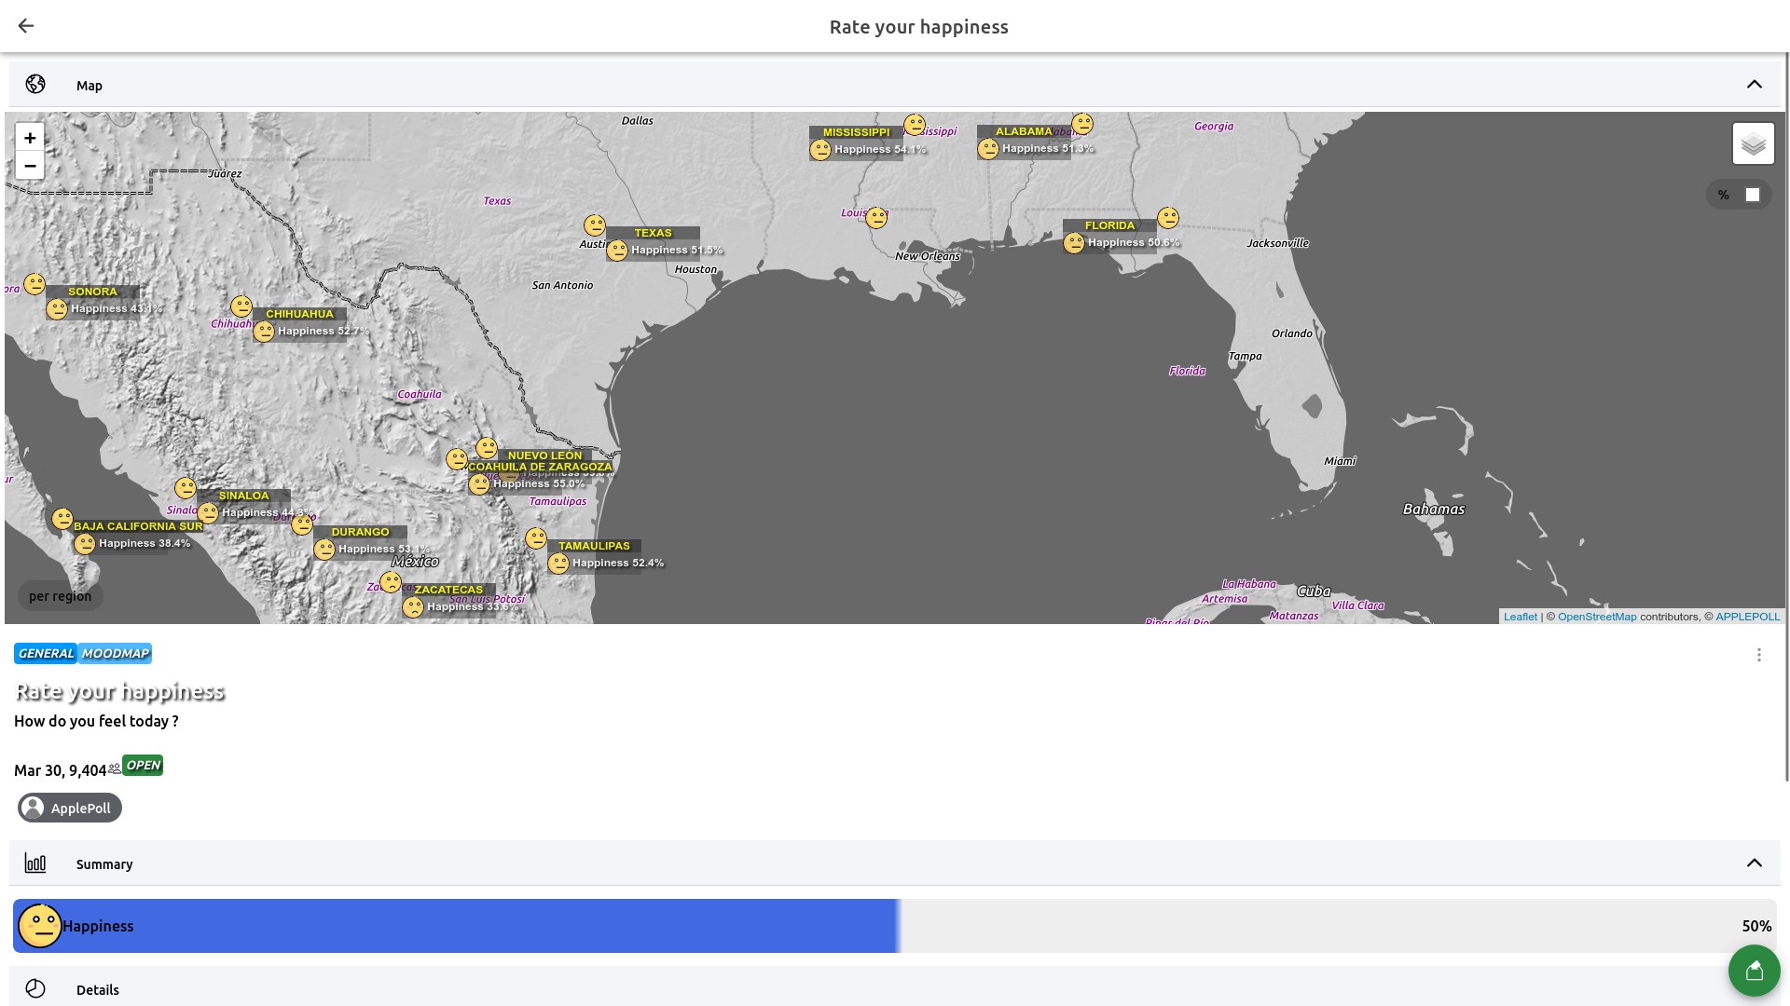Collapse the Map section chevron

pyautogui.click(x=1754, y=85)
